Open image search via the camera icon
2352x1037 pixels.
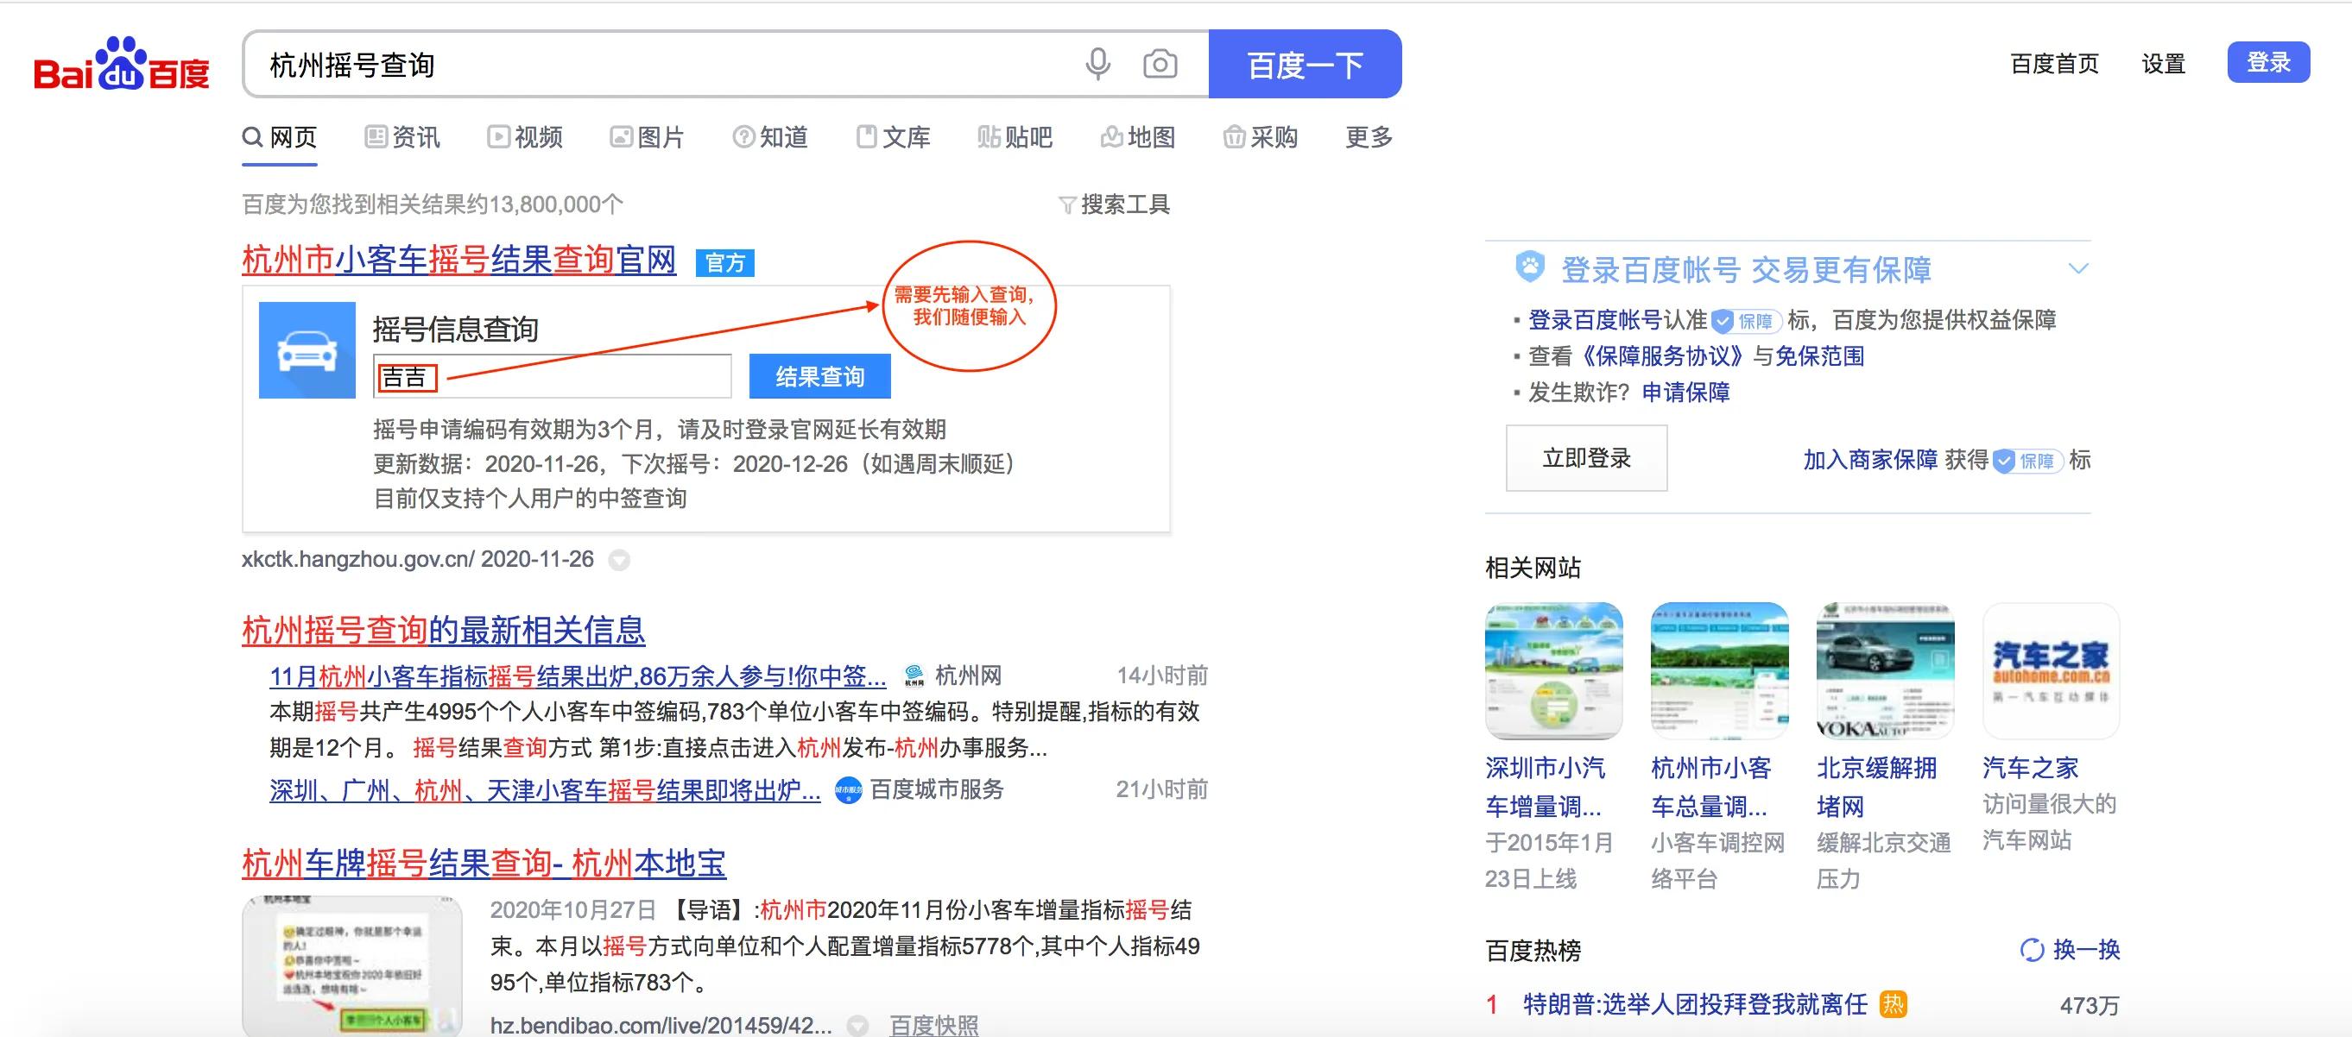click(1159, 64)
